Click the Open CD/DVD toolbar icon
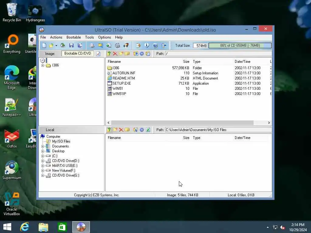This screenshot has width=311, height=233. [63, 46]
